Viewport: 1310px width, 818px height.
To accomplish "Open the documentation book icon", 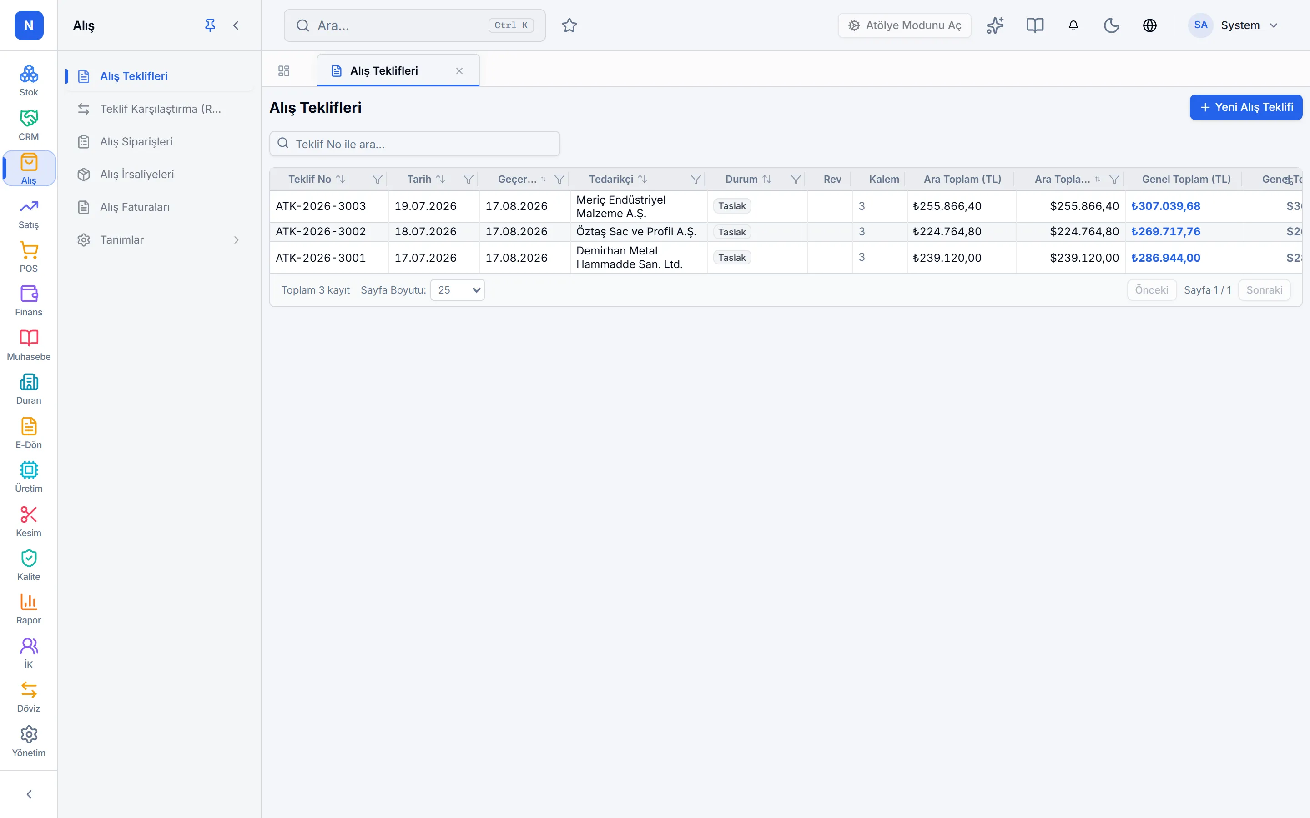I will point(1034,25).
